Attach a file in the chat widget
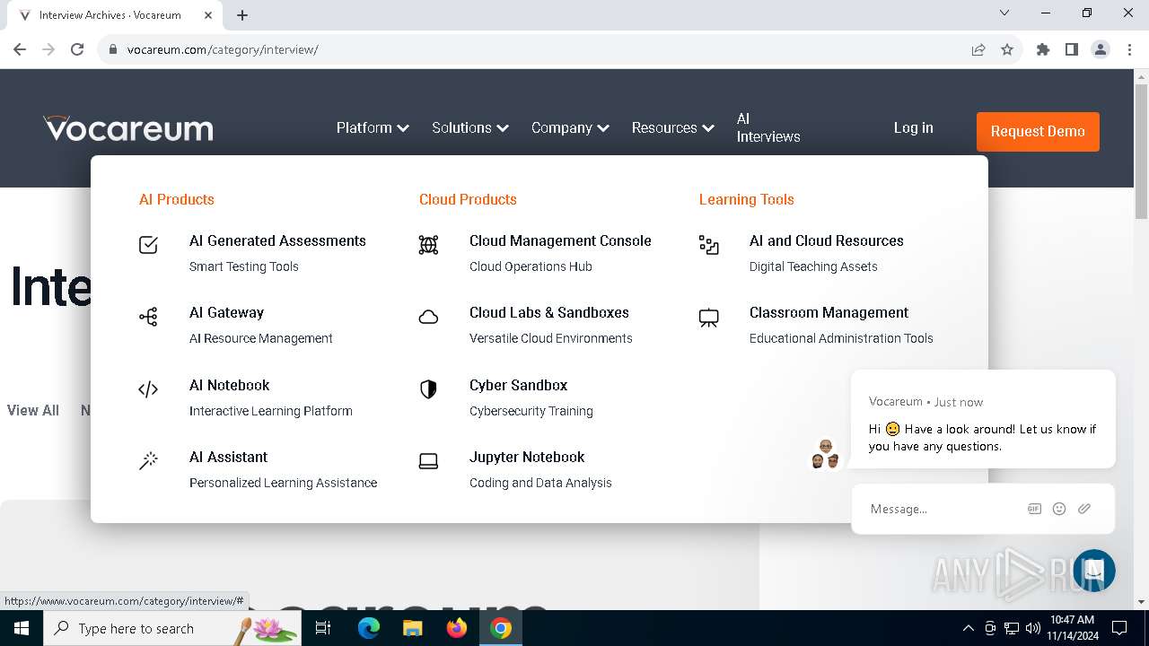Viewport: 1149px width, 646px height. coord(1084,509)
